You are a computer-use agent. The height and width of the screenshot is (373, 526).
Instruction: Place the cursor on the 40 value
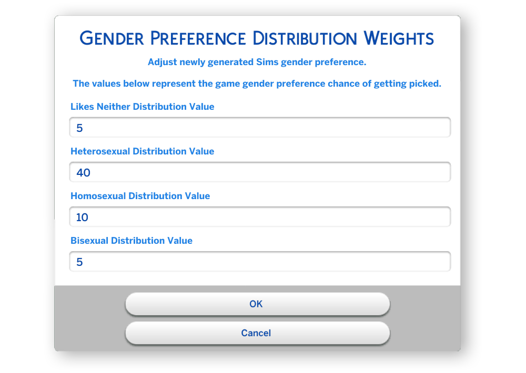click(x=84, y=173)
